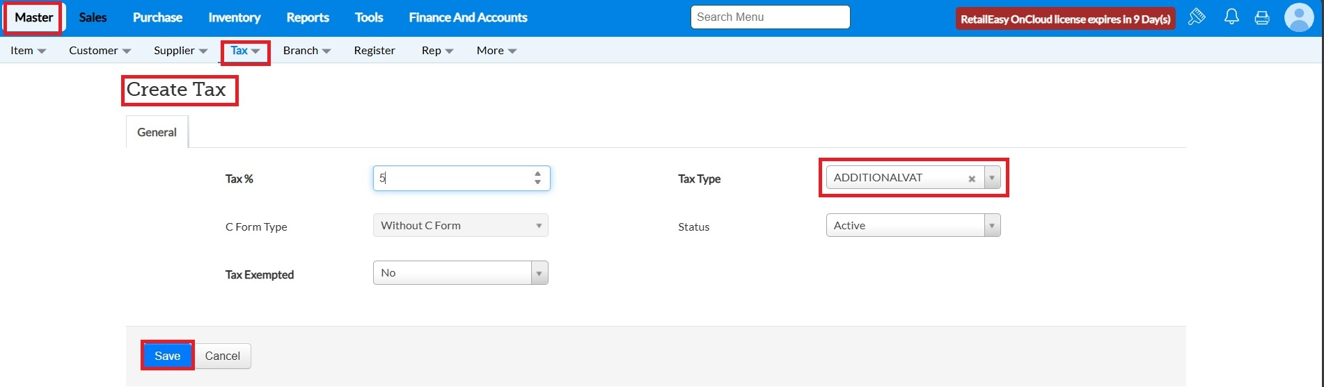Open the C Form Type dropdown
The width and height of the screenshot is (1324, 387).
click(x=460, y=225)
